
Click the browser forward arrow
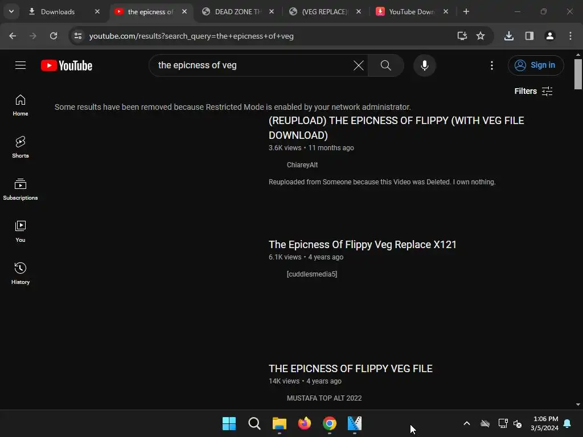coord(33,36)
